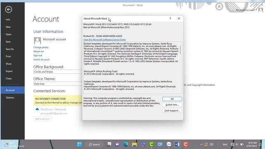Viewport: 265px width, 149px height.
Task: Click the Tech Support button
Action: pos(172,111)
